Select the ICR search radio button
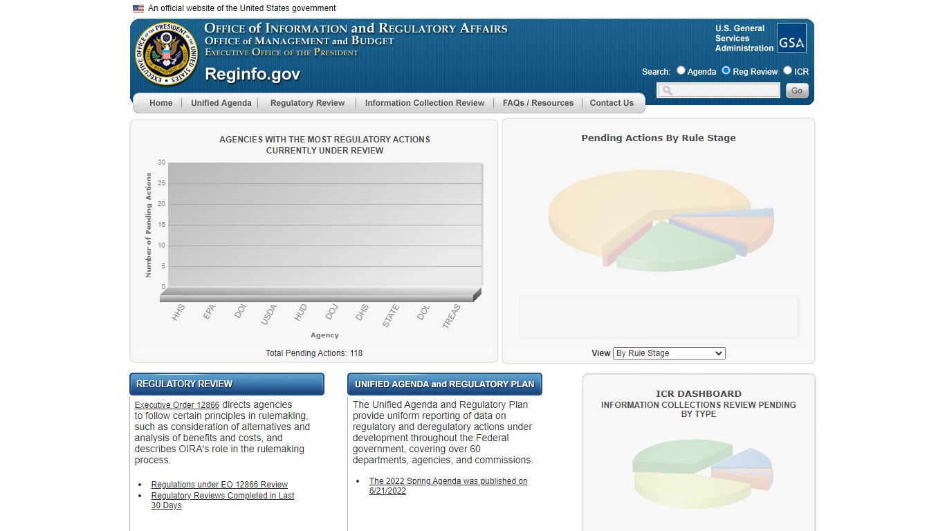This screenshot has height=531, width=945. coord(787,71)
